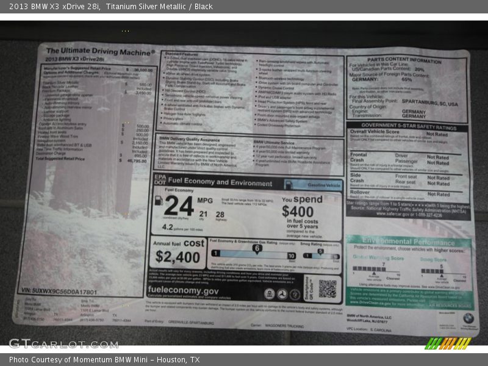Click the Smog Rating scale marker
This screenshot has height=366, width=488.
pyautogui.click(x=320, y=250)
